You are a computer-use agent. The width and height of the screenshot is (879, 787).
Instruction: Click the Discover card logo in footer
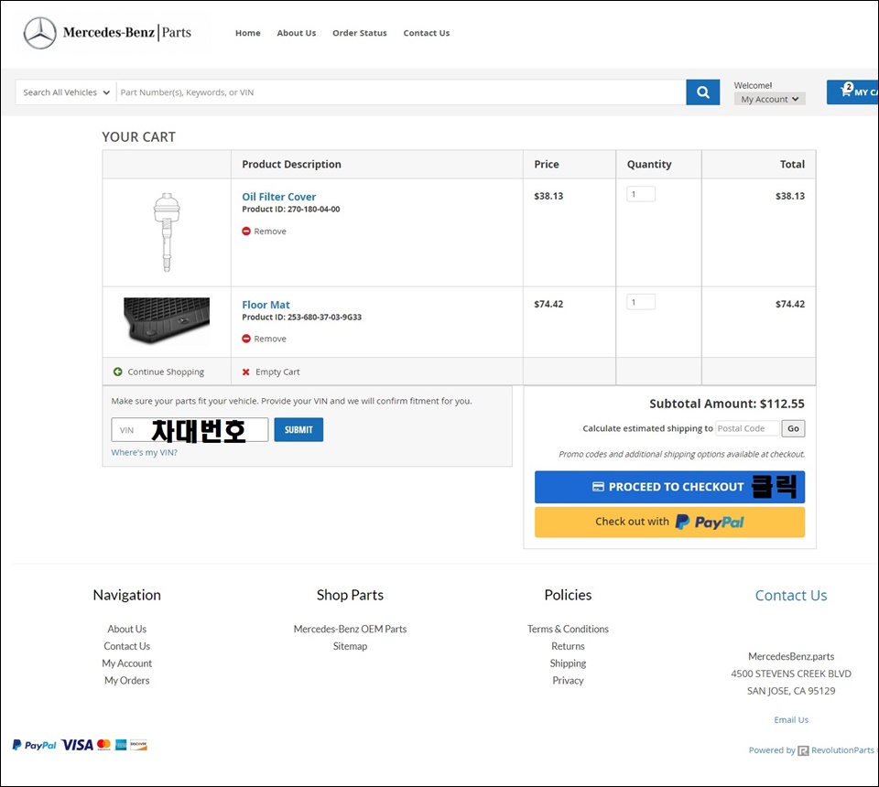(x=138, y=745)
